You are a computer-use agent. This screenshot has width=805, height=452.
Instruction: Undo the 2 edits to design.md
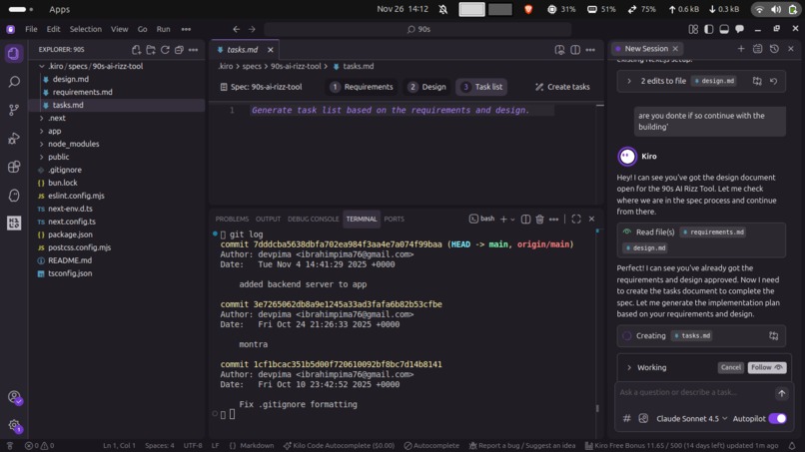pos(773,81)
